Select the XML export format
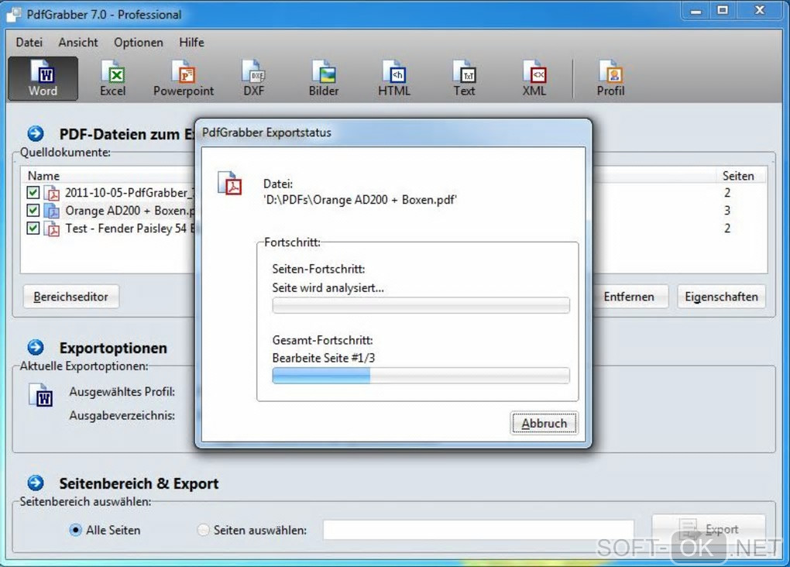The image size is (790, 567). coord(534,79)
